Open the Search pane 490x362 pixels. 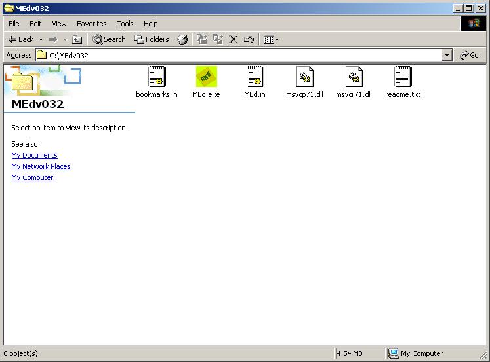(x=109, y=39)
